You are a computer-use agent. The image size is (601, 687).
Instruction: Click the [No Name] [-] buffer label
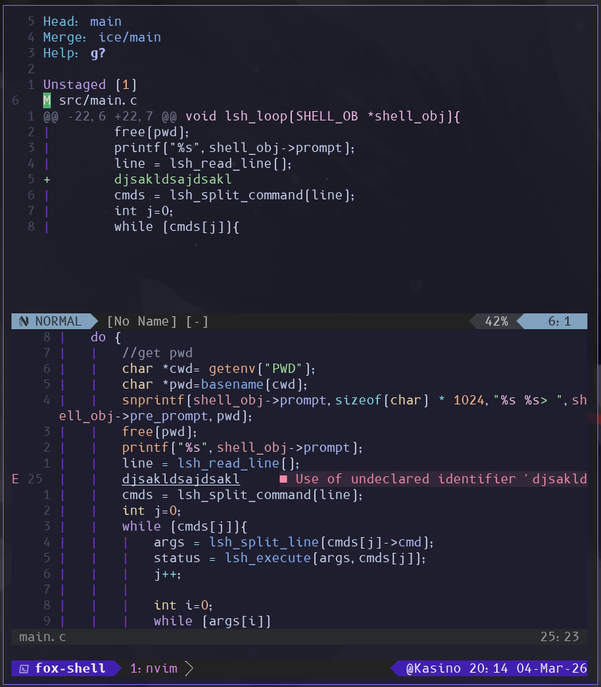click(x=158, y=321)
